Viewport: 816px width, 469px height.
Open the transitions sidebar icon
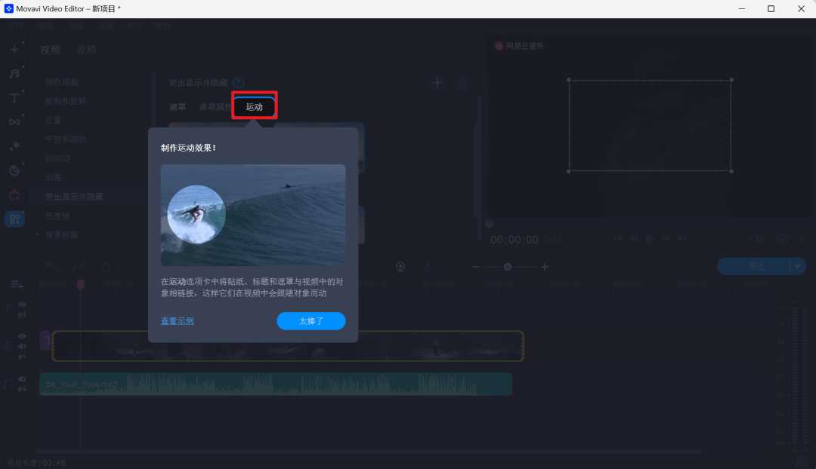click(x=14, y=121)
